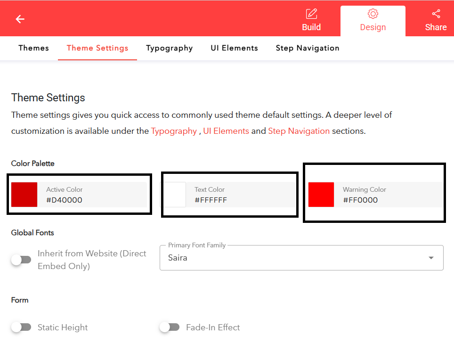
Task: Open the Warning Color red swatch
Action: tap(321, 194)
